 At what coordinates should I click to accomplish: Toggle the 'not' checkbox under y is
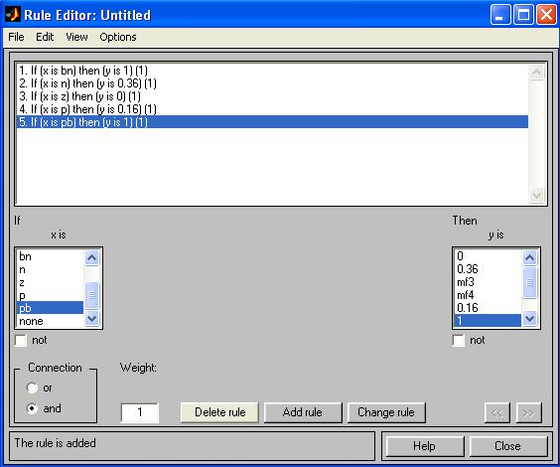pos(458,340)
